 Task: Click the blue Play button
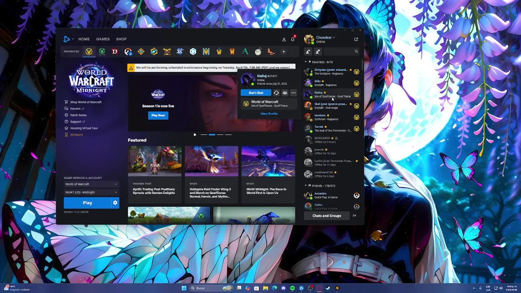[87, 203]
